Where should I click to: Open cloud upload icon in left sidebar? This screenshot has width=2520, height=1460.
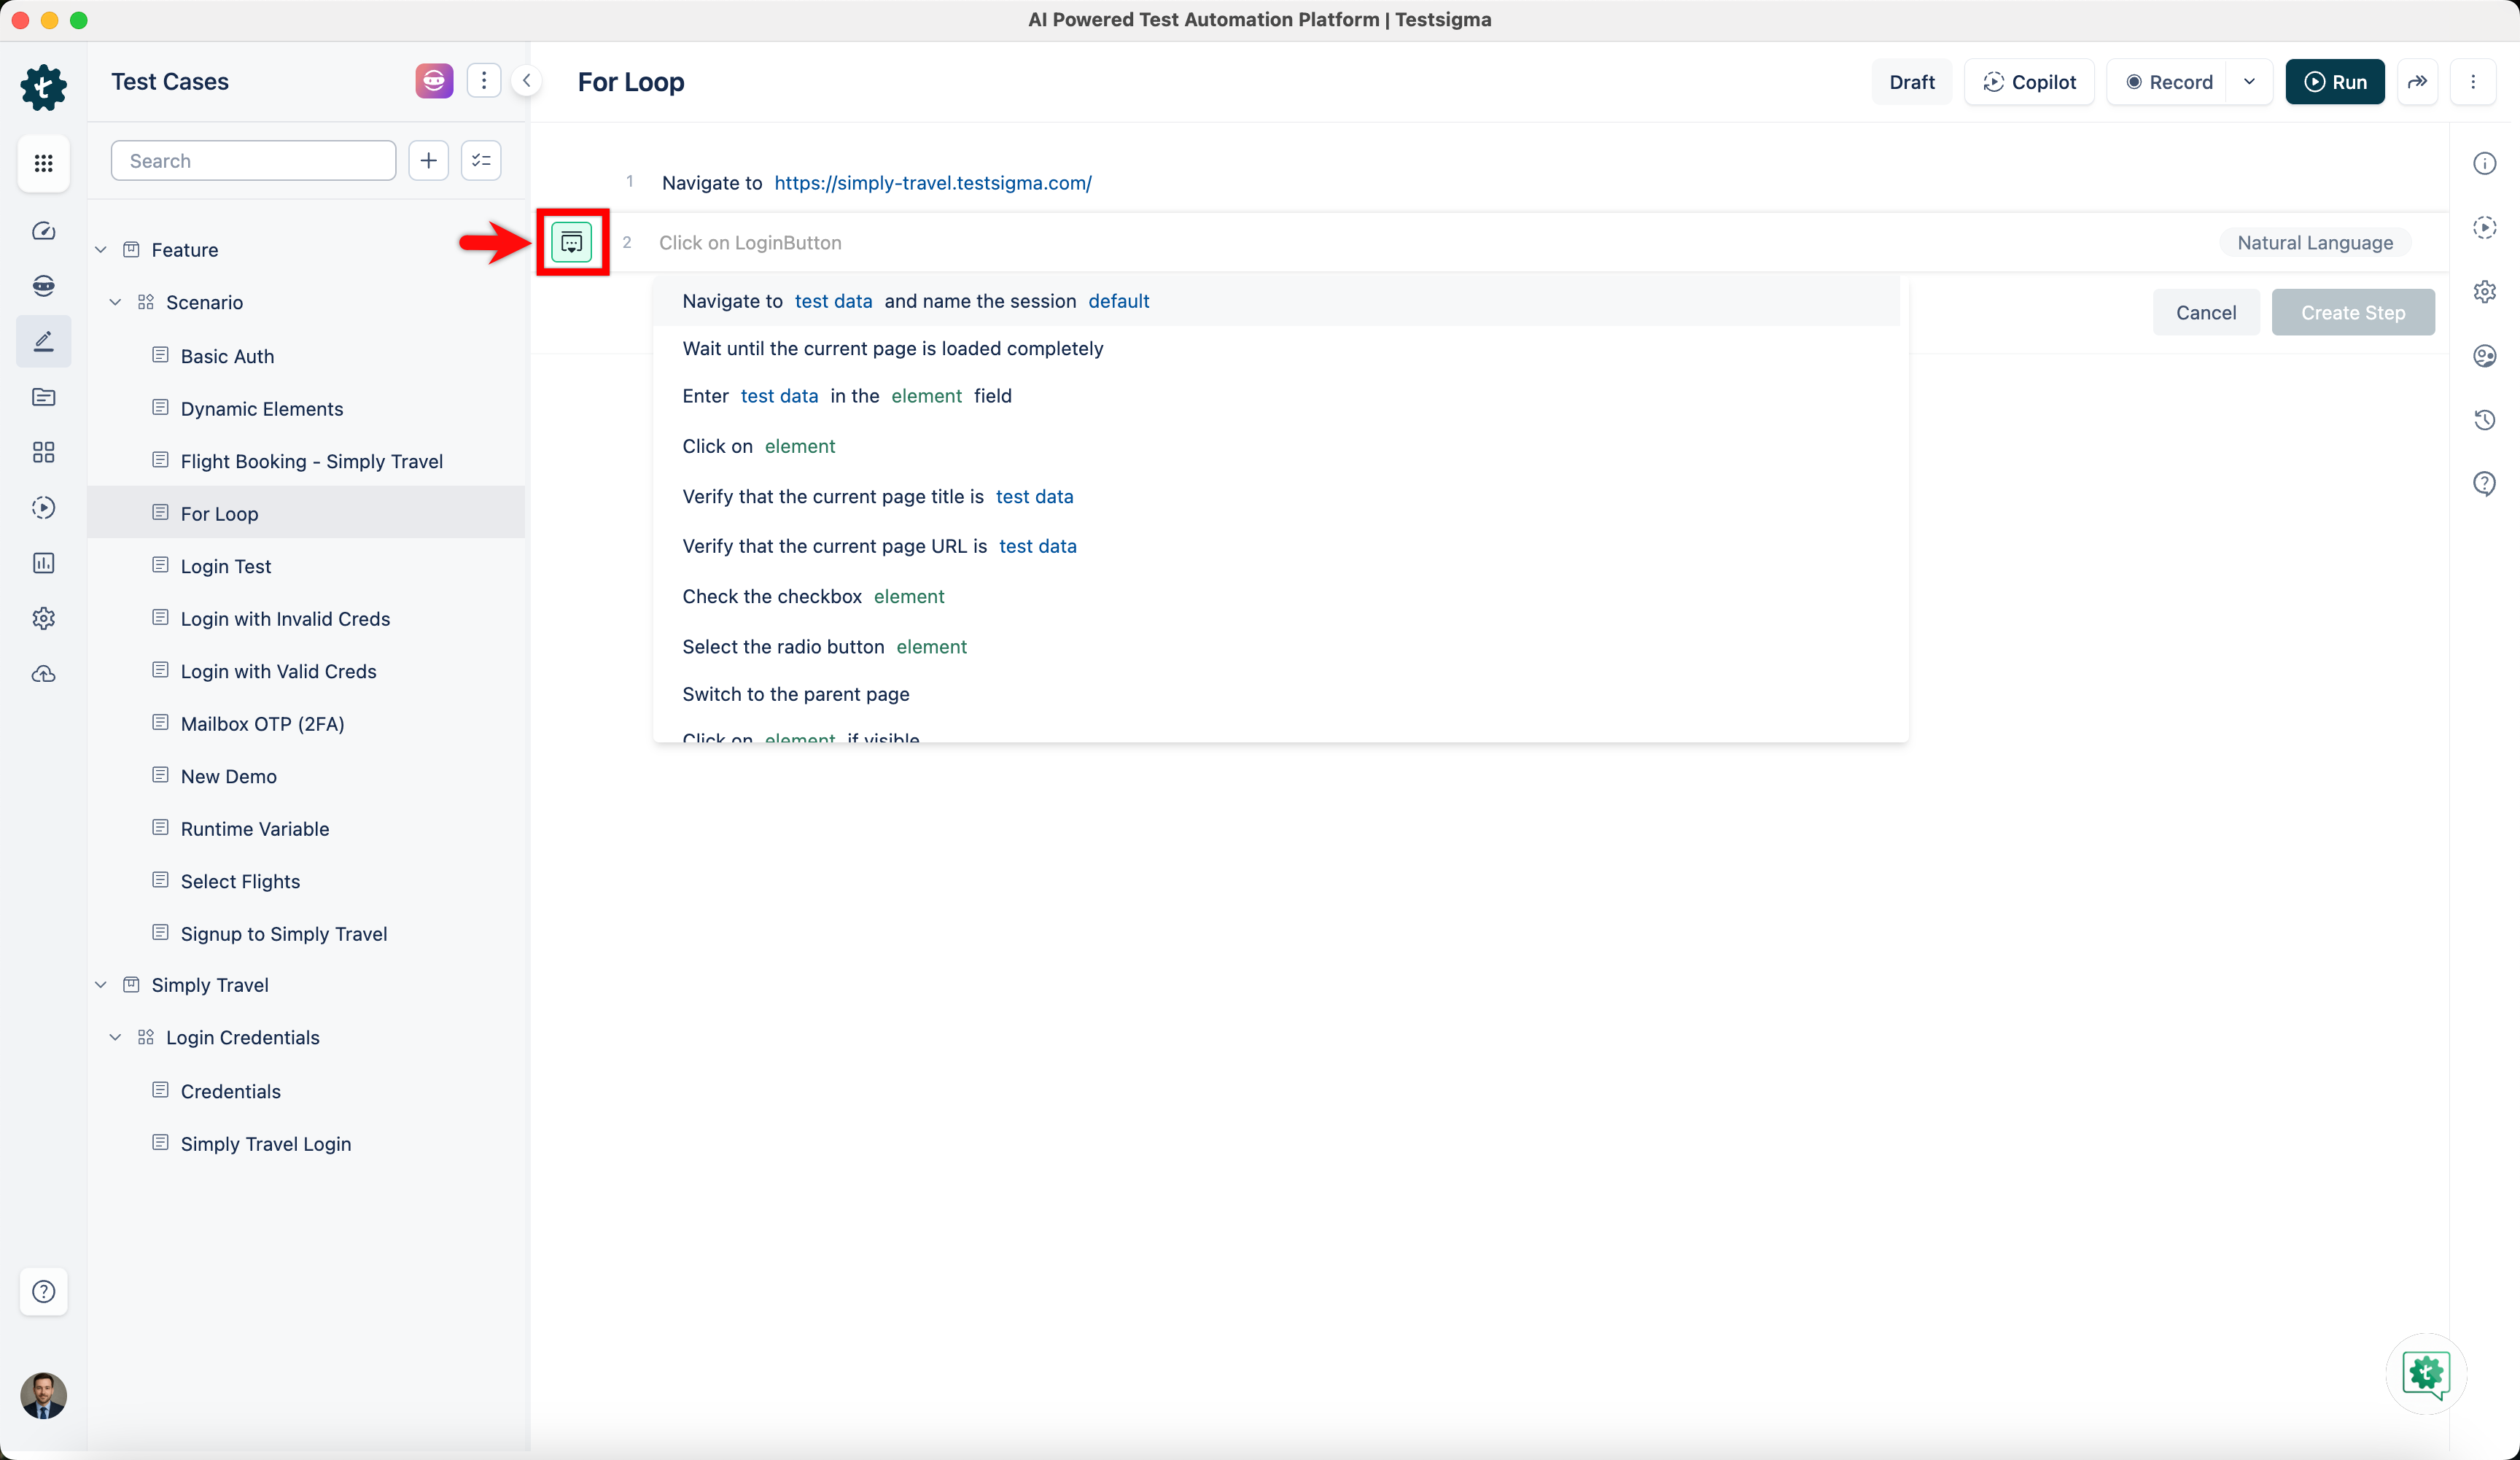coord(43,675)
